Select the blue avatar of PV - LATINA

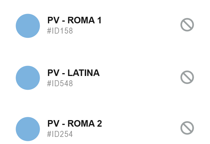click(28, 78)
